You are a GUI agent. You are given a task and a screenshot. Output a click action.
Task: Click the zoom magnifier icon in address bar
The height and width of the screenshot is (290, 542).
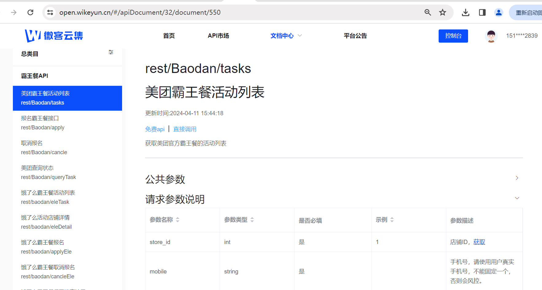[x=428, y=13]
